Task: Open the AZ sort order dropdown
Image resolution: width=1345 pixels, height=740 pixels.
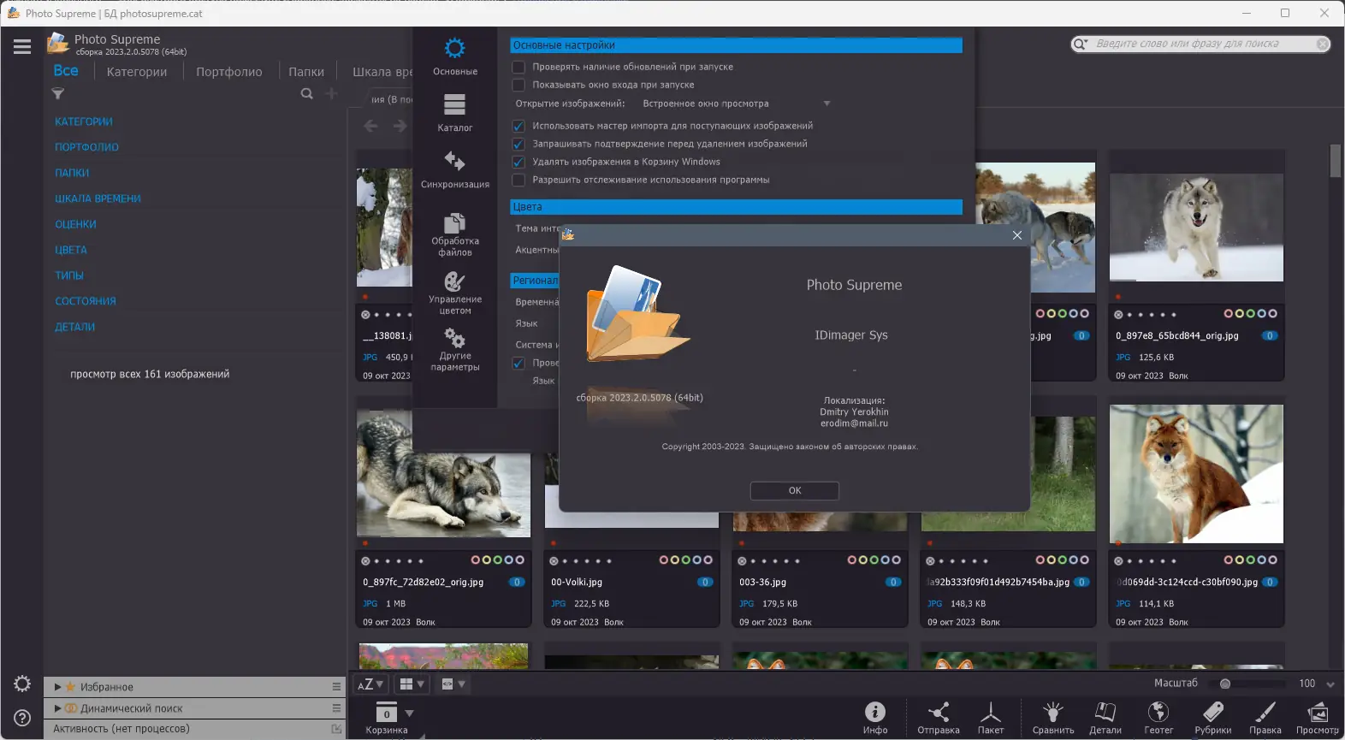Action: (370, 684)
